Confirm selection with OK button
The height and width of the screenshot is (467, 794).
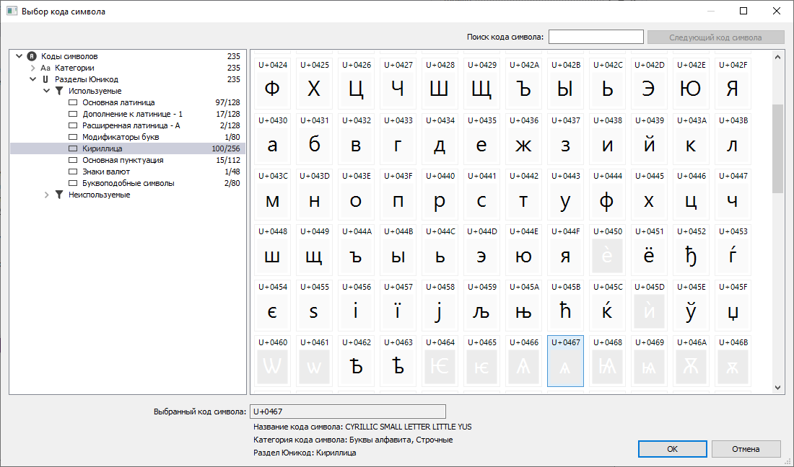[673, 449]
